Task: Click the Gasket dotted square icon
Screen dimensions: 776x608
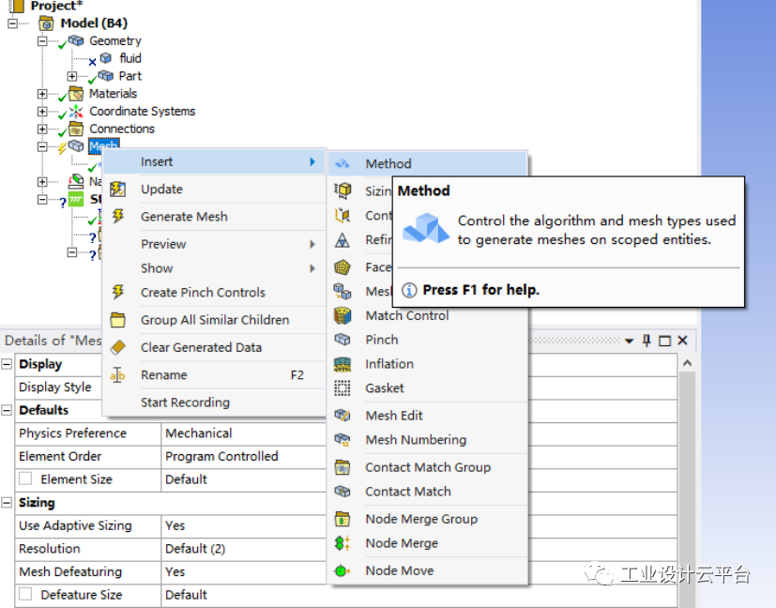Action: coord(342,388)
